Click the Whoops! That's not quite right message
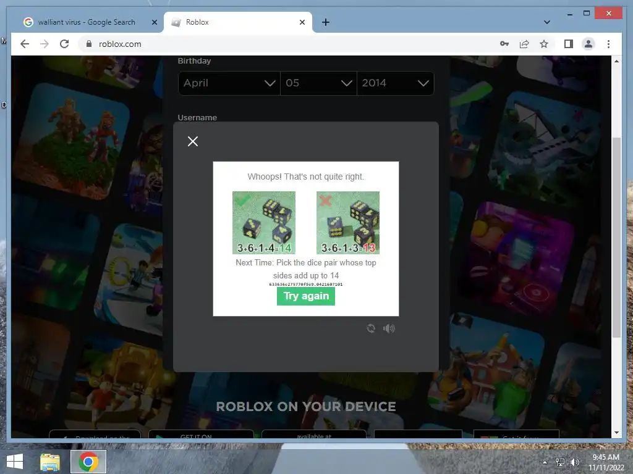Screen dimensions: 633x474 (305, 177)
